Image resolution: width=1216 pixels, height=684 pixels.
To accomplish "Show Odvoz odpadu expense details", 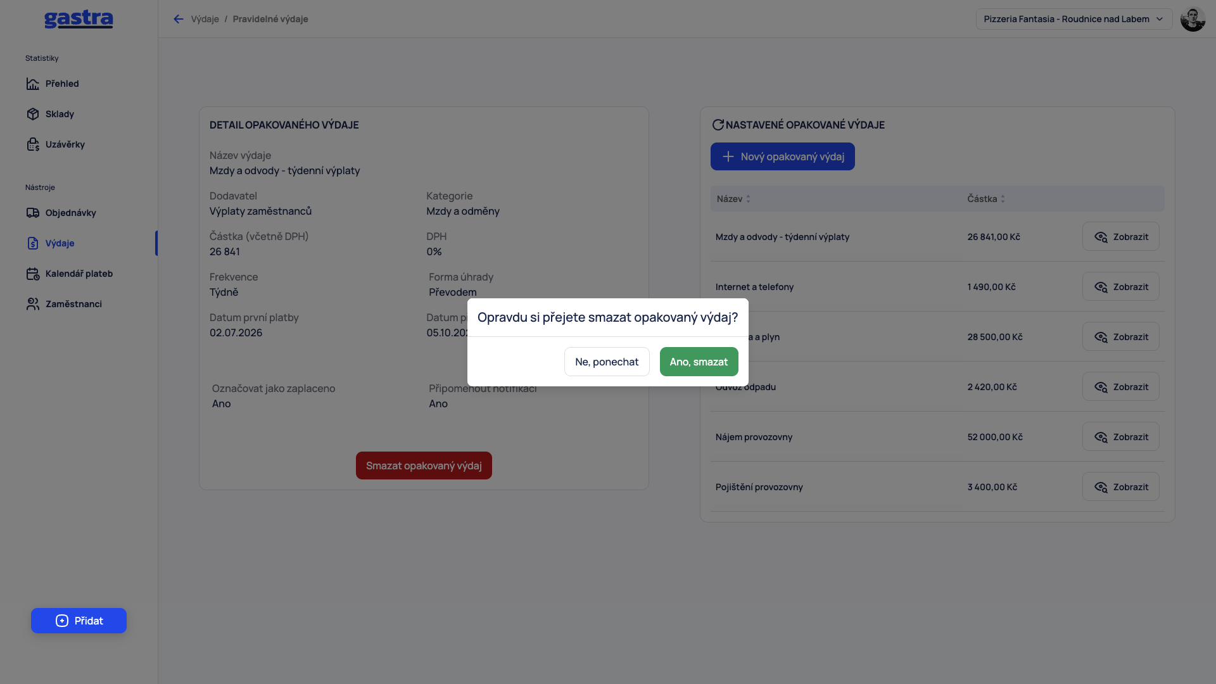I will (1120, 387).
